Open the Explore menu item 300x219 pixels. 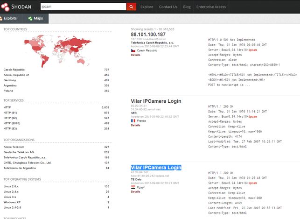pyautogui.click(x=147, y=7)
